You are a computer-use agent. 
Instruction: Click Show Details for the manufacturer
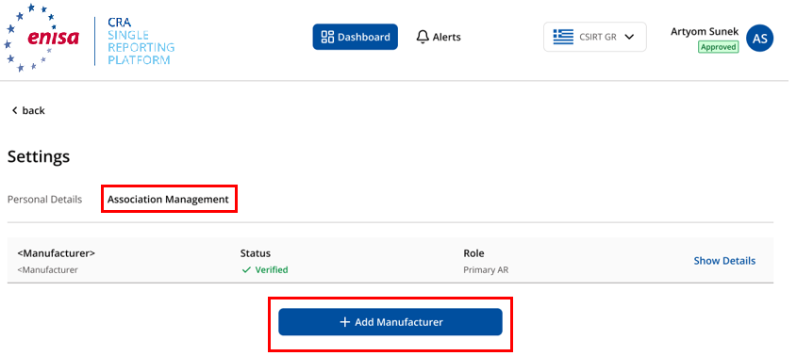click(x=724, y=261)
